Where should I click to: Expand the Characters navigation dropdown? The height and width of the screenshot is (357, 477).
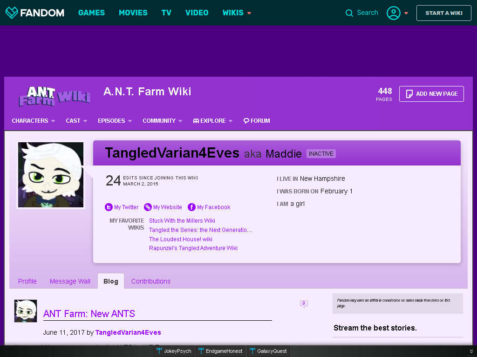[33, 121]
